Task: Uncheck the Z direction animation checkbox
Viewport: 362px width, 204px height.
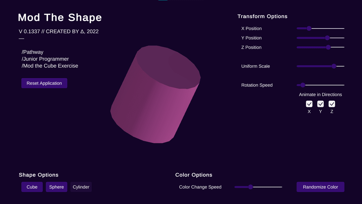Action: pyautogui.click(x=332, y=104)
